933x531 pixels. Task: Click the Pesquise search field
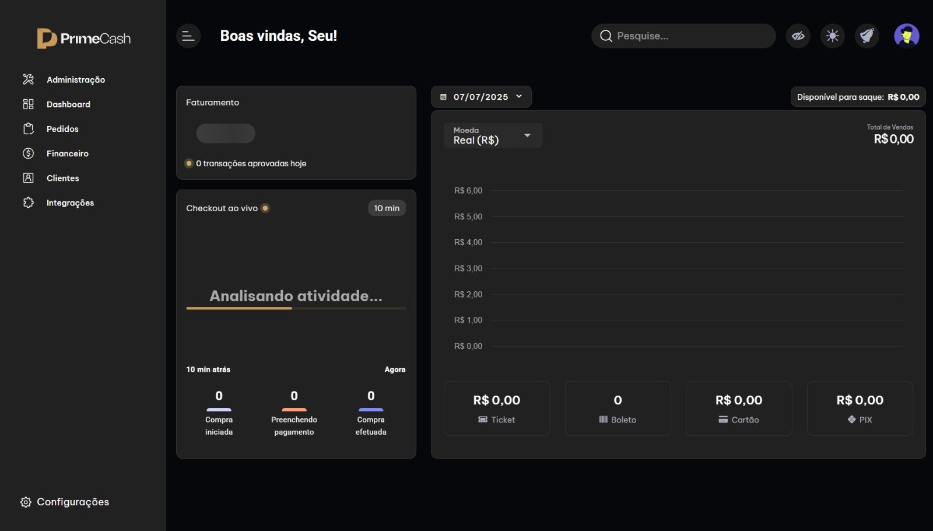(682, 36)
